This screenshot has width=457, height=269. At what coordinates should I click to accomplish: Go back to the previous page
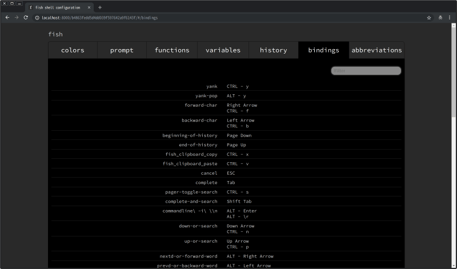pyautogui.click(x=7, y=18)
